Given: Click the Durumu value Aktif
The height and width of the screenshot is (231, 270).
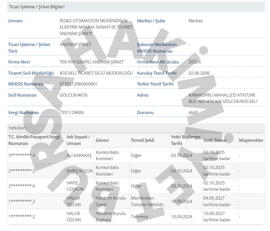Looking at the screenshot, I should pyautogui.click(x=193, y=113).
